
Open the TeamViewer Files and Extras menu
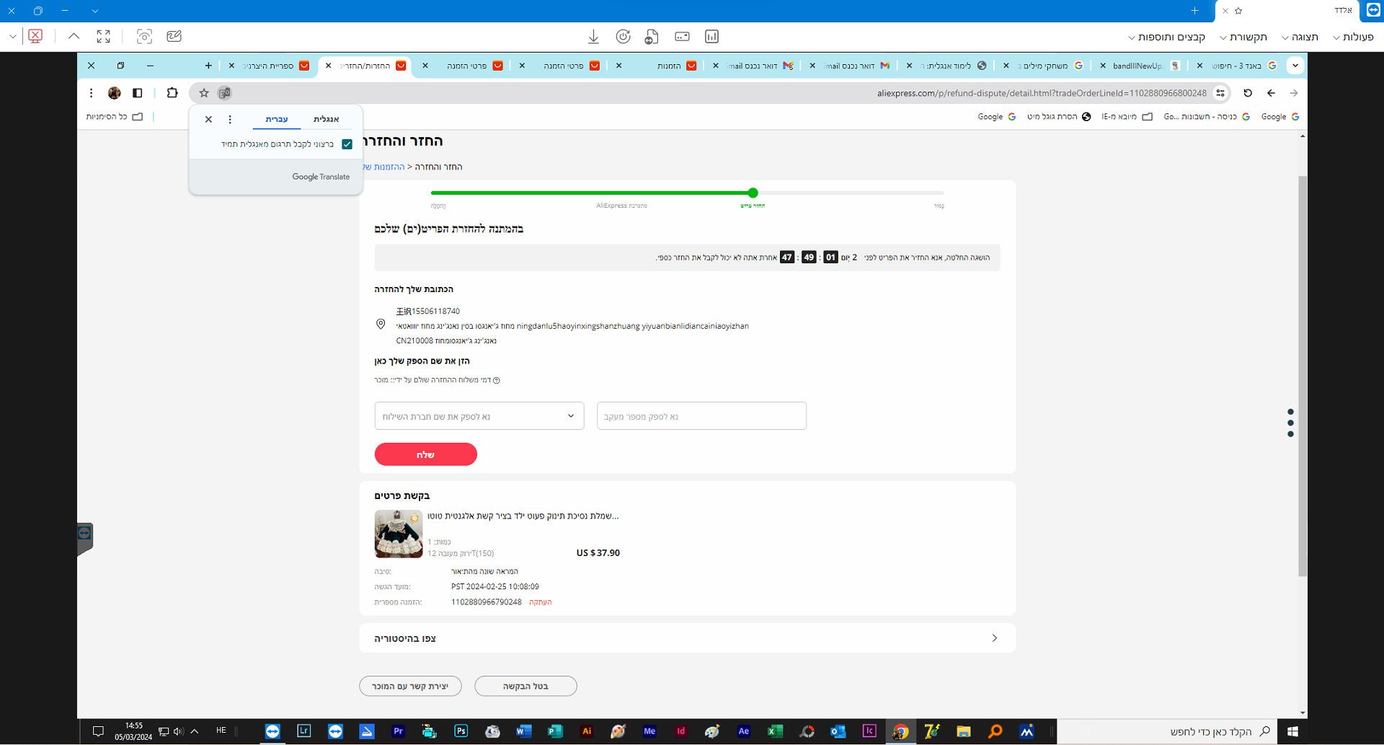[x=1166, y=37]
